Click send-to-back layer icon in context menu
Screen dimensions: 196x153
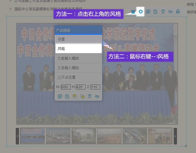click(x=82, y=96)
